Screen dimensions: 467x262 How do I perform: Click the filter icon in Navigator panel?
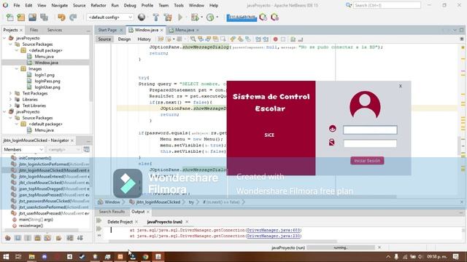pos(86,149)
